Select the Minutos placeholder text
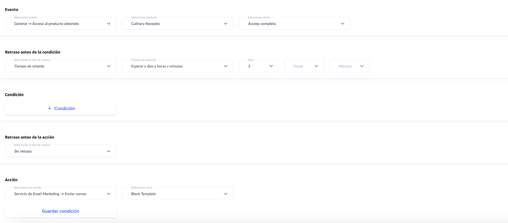This screenshot has width=508, height=223. click(345, 66)
